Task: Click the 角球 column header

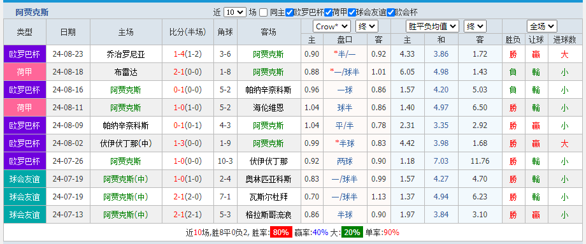Action: pyautogui.click(x=225, y=32)
